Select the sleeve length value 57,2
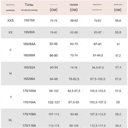The image size is (128, 128). coord(118,56)
